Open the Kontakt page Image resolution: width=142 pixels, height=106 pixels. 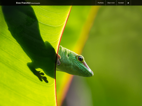click(x=121, y=3)
